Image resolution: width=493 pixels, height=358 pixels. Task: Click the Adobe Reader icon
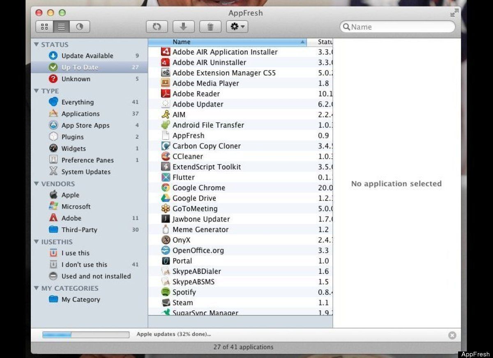[166, 93]
